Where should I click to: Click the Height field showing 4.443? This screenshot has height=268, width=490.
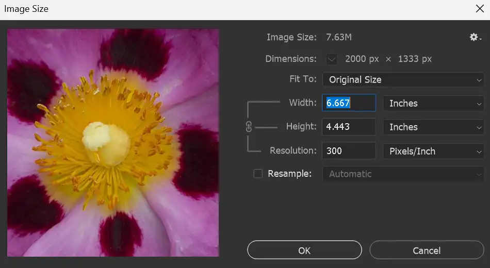[349, 127]
